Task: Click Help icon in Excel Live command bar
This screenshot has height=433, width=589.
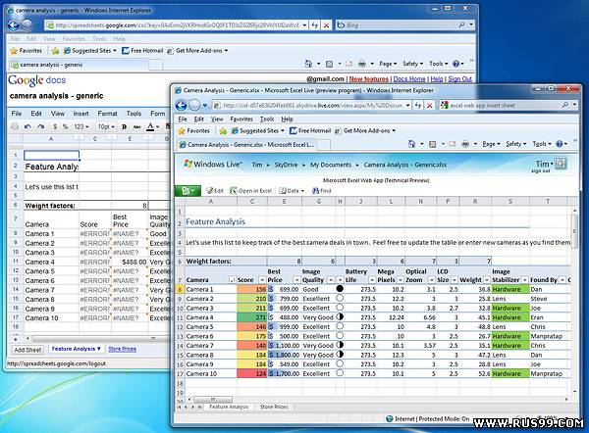Action: click(x=560, y=144)
